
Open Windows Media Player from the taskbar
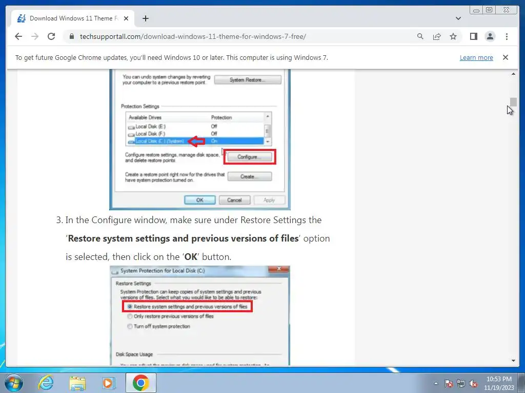coord(108,383)
